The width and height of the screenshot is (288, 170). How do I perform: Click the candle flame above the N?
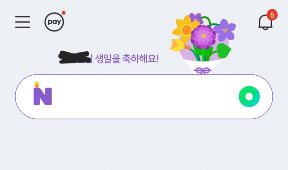point(37,85)
